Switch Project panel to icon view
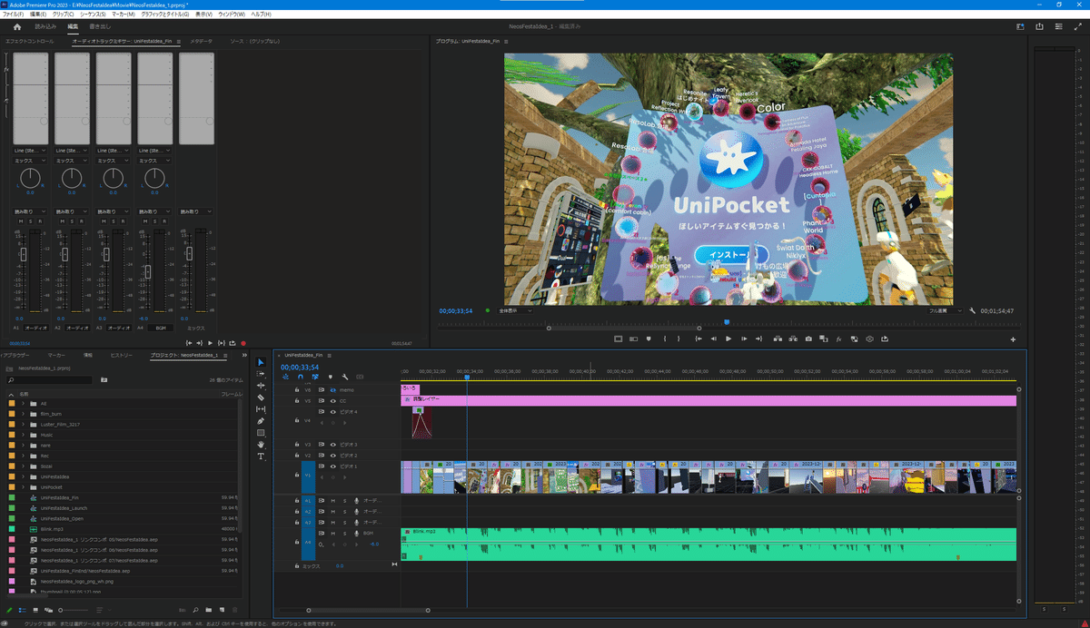 click(x=35, y=610)
